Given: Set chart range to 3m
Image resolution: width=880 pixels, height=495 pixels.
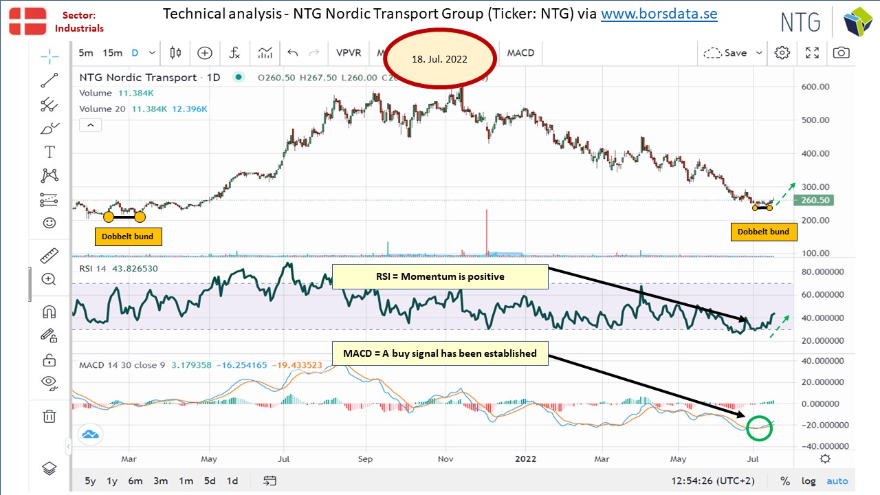Looking at the screenshot, I should coord(160,481).
